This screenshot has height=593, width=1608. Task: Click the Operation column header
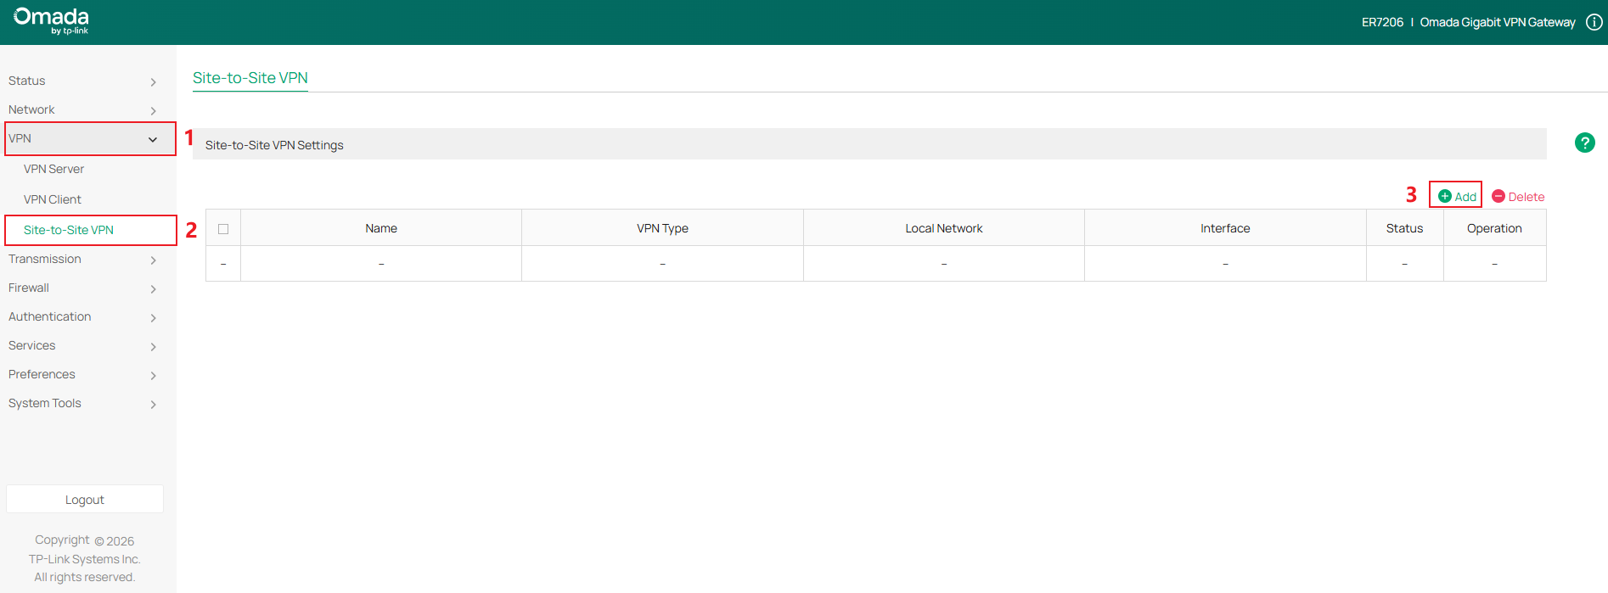point(1494,228)
